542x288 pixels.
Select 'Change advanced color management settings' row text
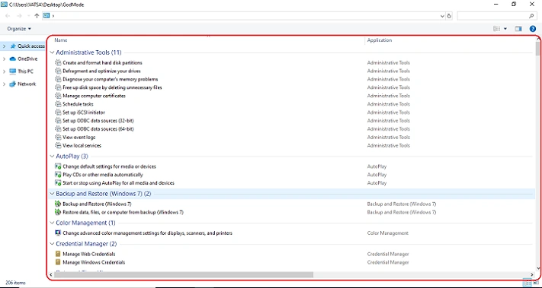coord(147,233)
